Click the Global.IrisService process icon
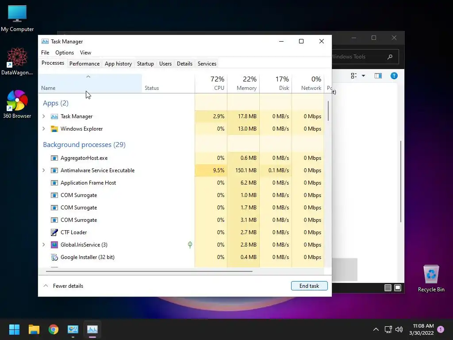 pos(54,244)
